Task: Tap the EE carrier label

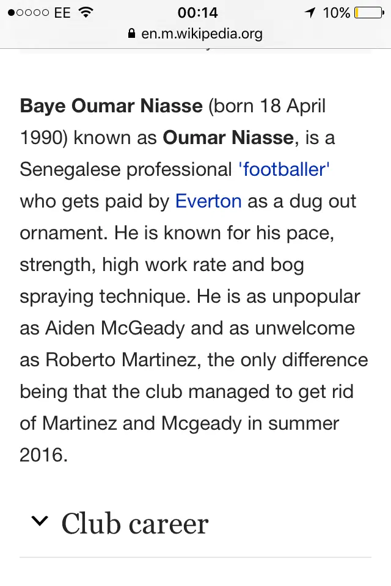Action: pos(62,12)
